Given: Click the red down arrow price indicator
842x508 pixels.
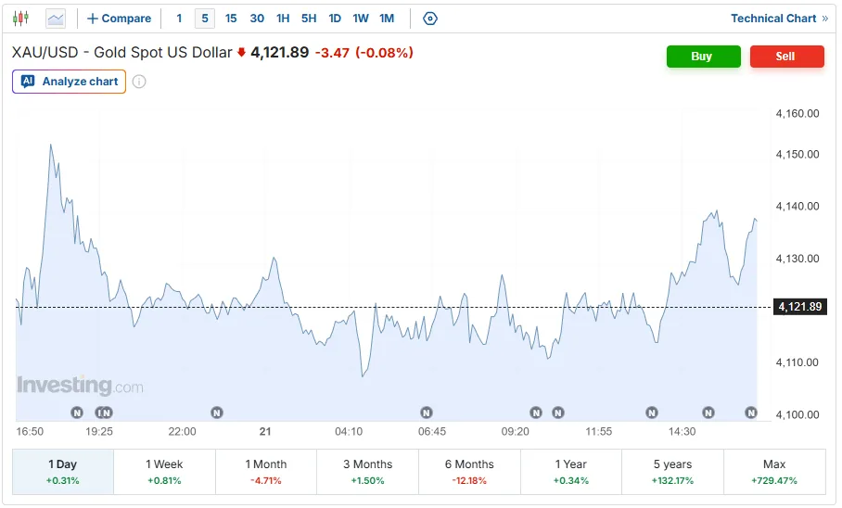Looking at the screenshot, I should [x=242, y=52].
